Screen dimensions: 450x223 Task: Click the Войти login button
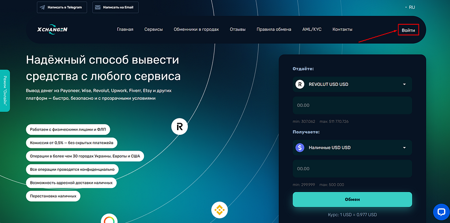[x=408, y=30]
